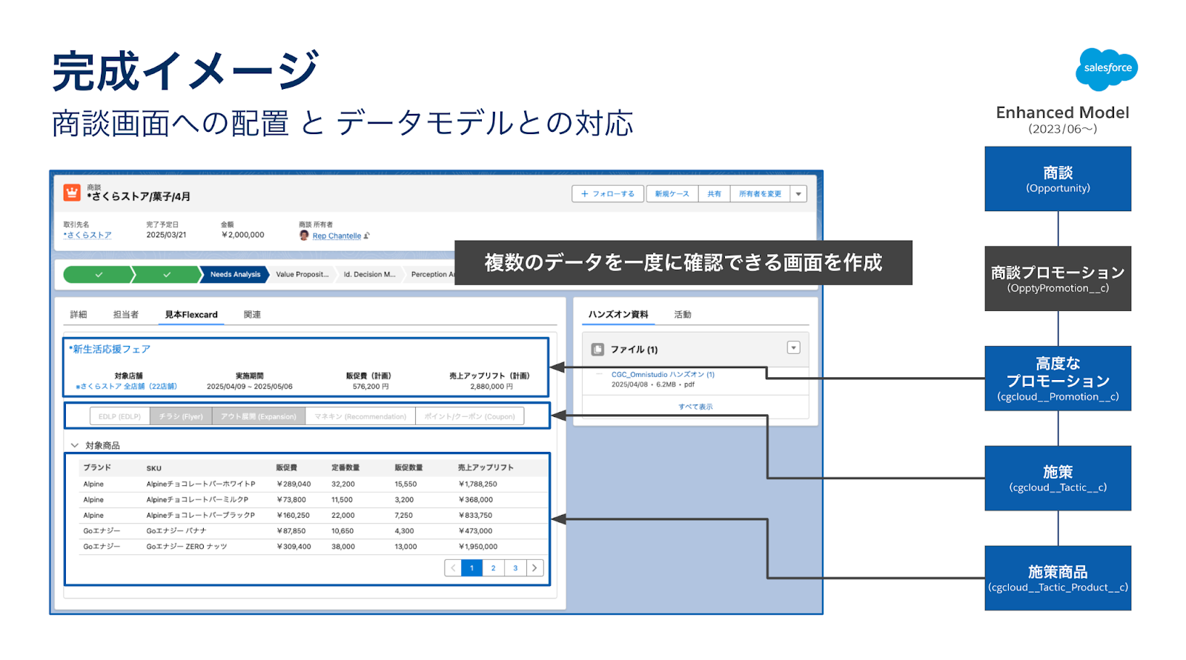Switch to the 担当者 tab
The width and height of the screenshot is (1186, 660).
[x=126, y=315]
